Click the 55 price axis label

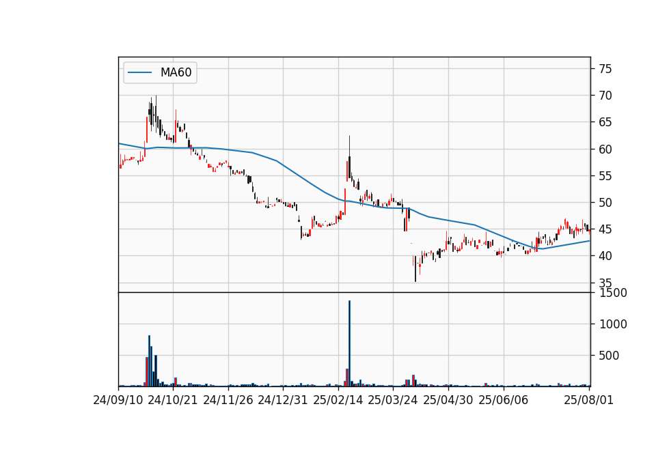click(x=605, y=175)
